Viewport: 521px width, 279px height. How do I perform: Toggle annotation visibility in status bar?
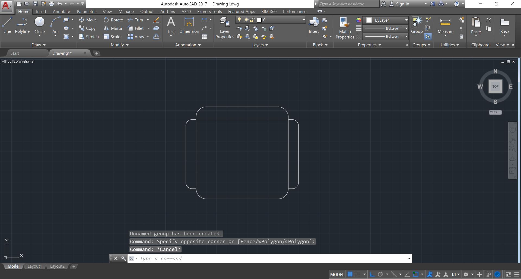430,274
